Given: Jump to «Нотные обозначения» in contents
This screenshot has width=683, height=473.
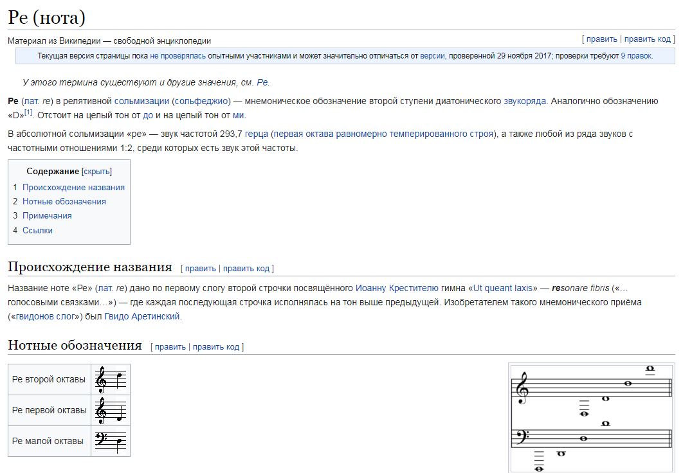Looking at the screenshot, I should 64,201.
